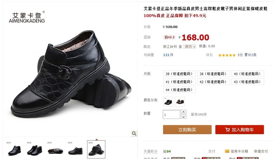Select the first product thumbnail

point(14,149)
